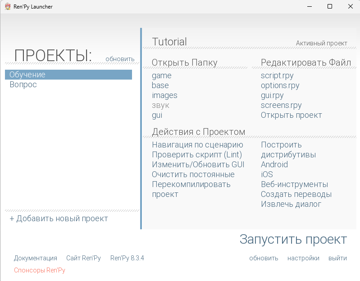This screenshot has width=360, height=281.
Task: Open the iOS build options
Action: tap(267, 174)
